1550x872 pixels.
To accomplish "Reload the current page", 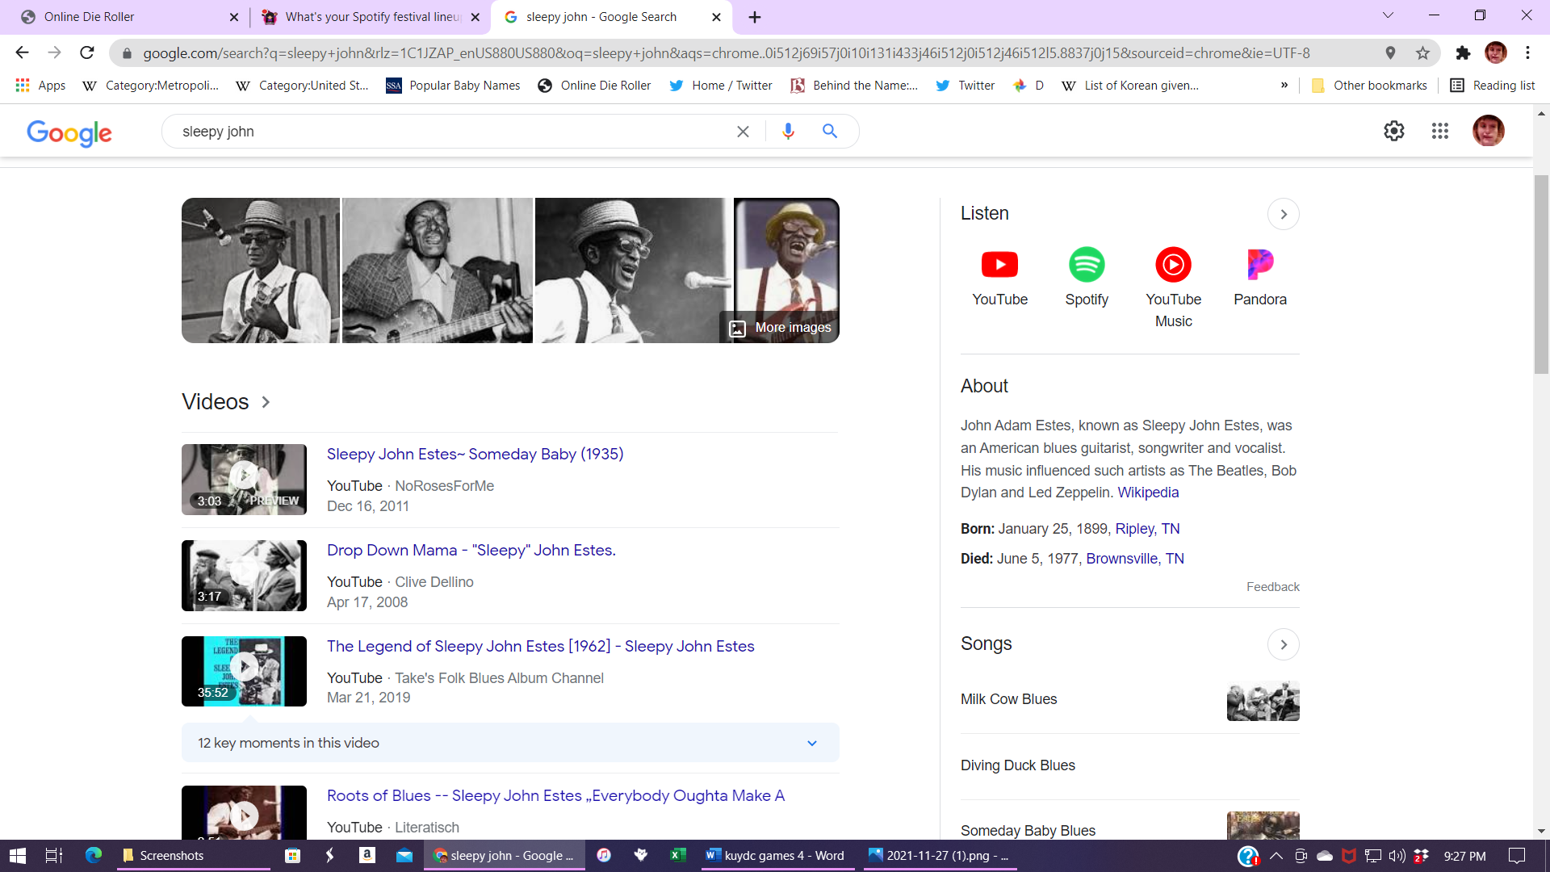I will pos(87,52).
